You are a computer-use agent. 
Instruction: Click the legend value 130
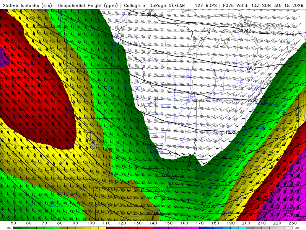[x=137, y=223]
